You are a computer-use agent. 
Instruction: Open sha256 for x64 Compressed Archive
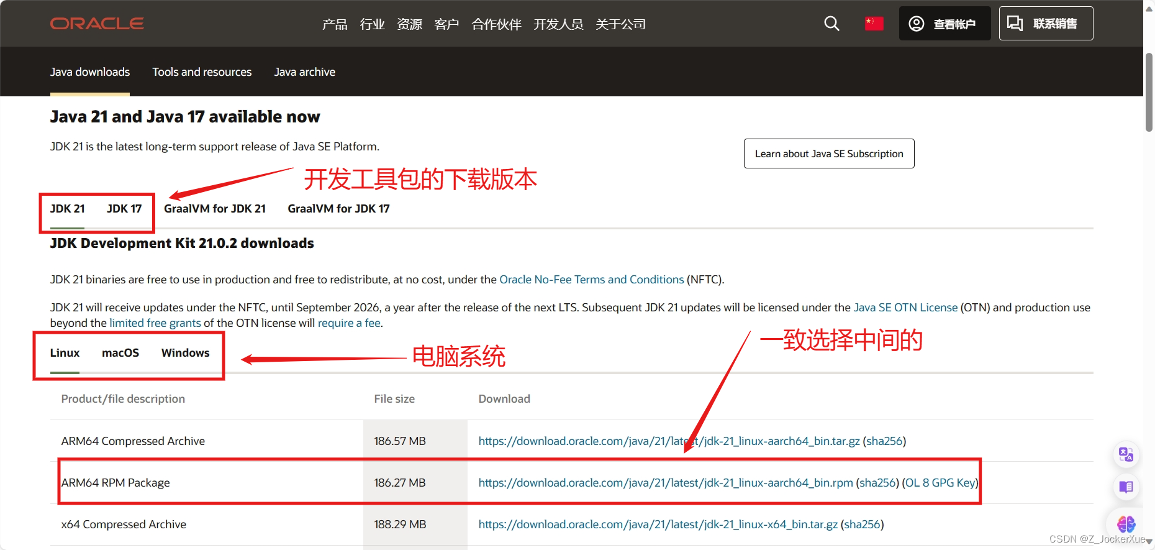pyautogui.click(x=862, y=525)
